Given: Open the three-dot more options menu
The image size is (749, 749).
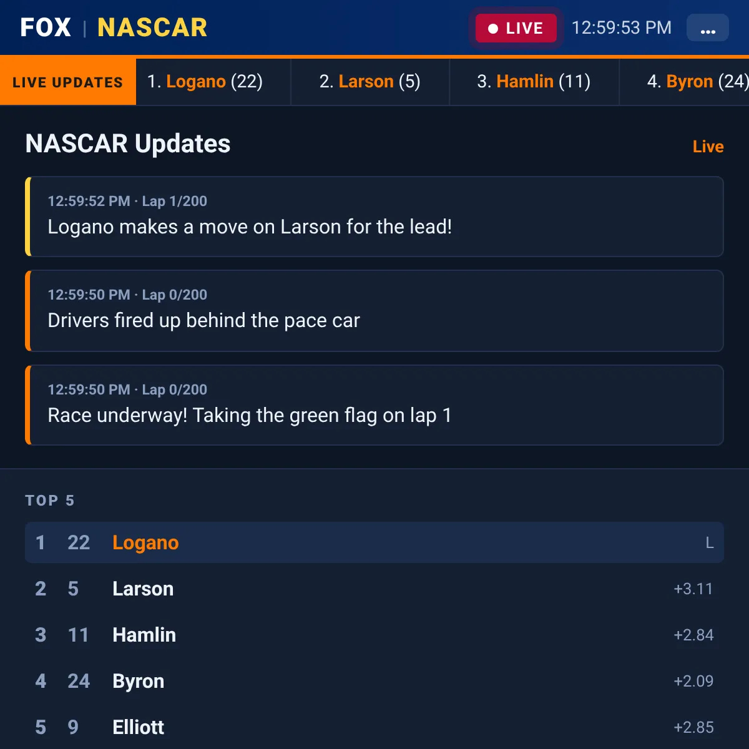Looking at the screenshot, I should [707, 28].
